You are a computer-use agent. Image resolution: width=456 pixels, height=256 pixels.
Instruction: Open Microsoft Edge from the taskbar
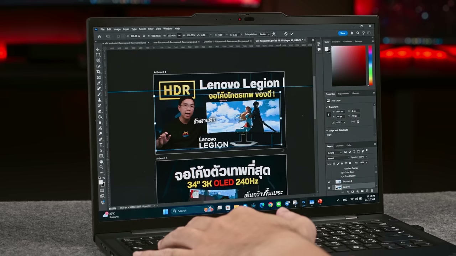point(262,205)
